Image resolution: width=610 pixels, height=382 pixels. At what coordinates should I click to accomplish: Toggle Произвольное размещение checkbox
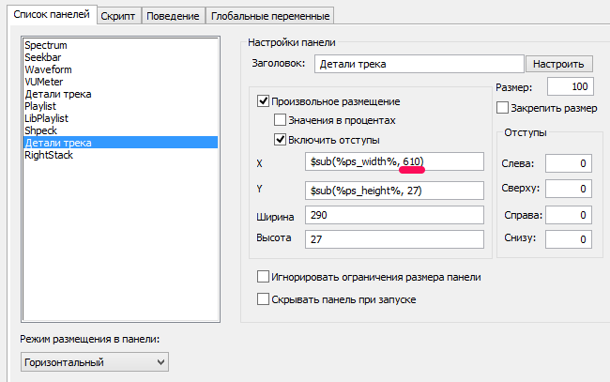pos(263,100)
